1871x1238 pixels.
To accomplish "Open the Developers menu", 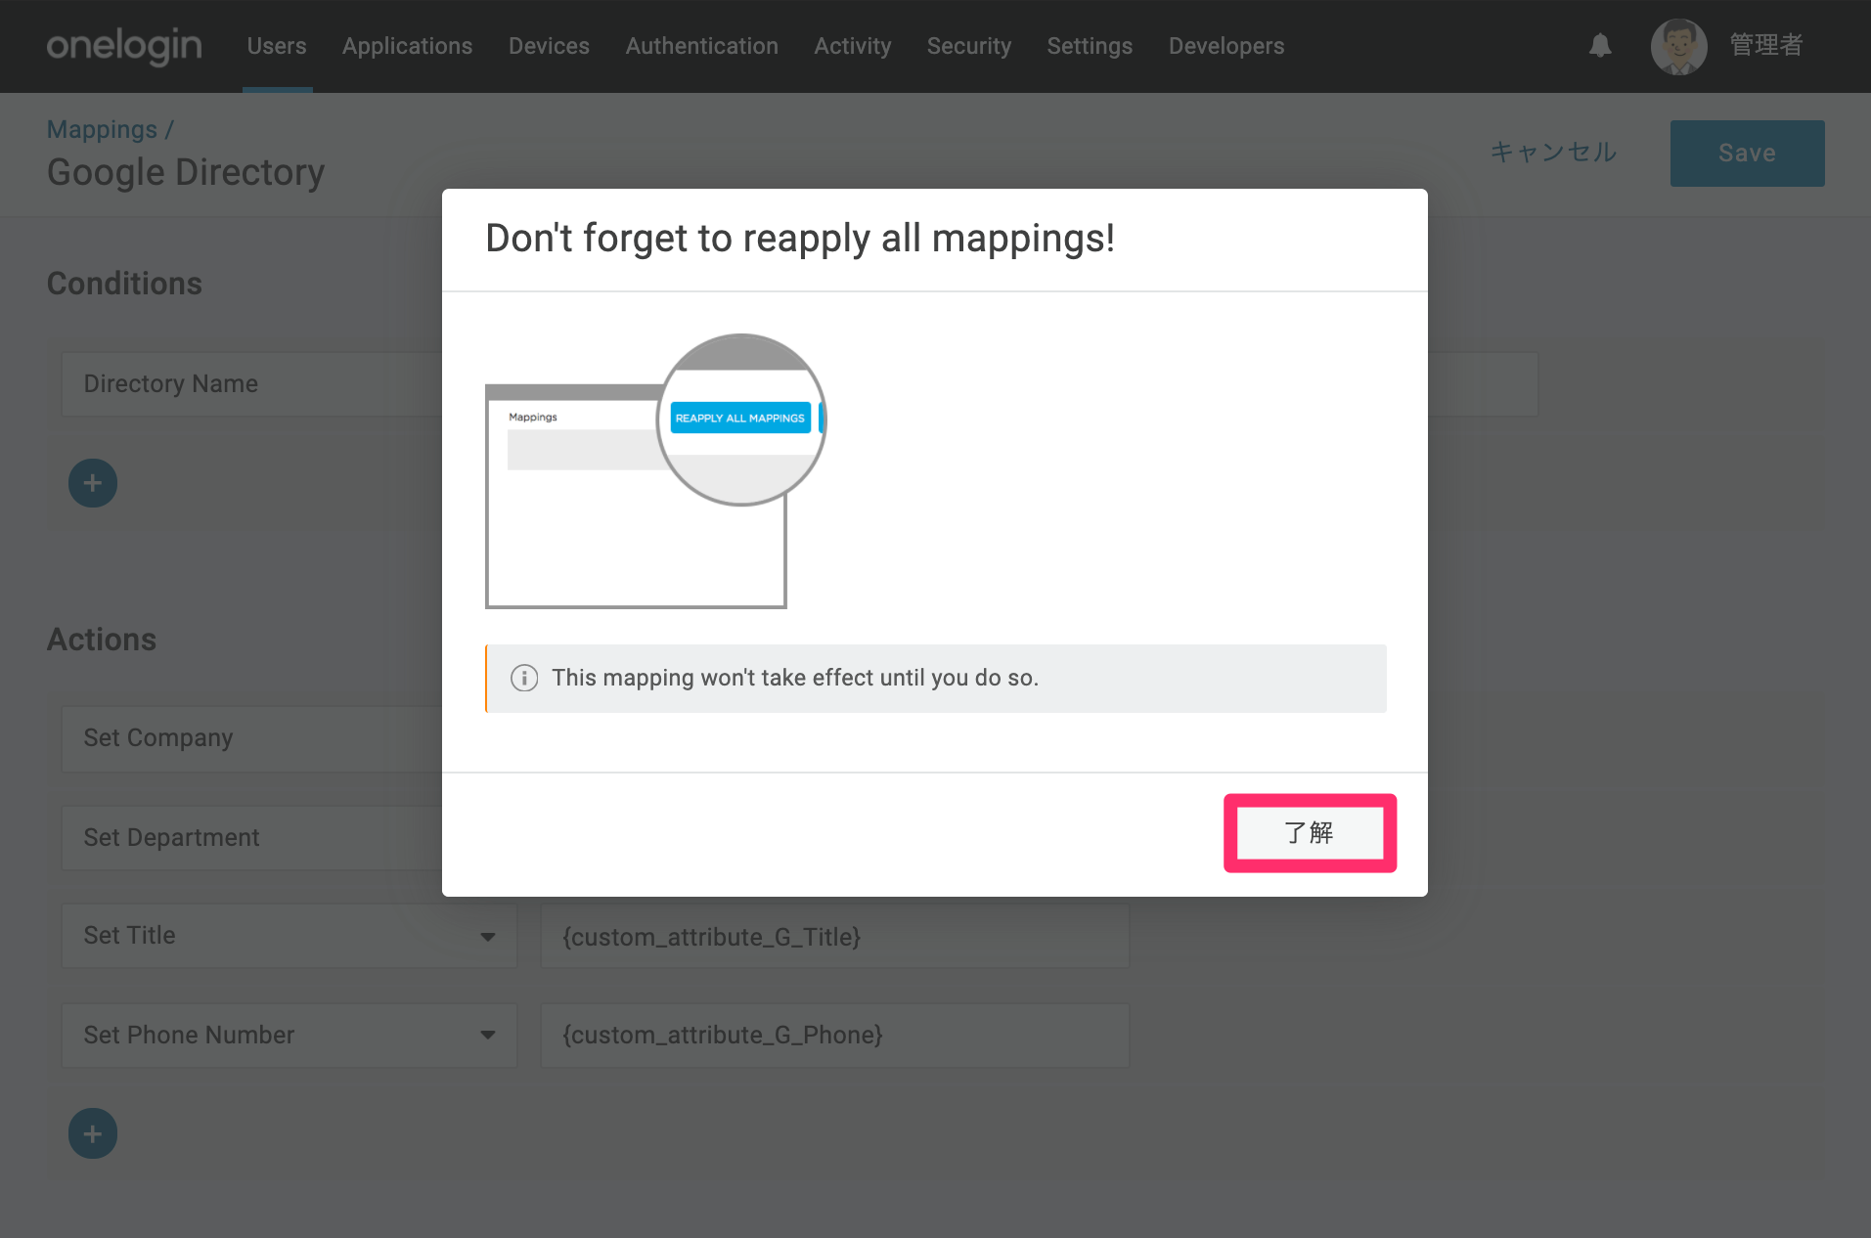I will pyautogui.click(x=1226, y=46).
